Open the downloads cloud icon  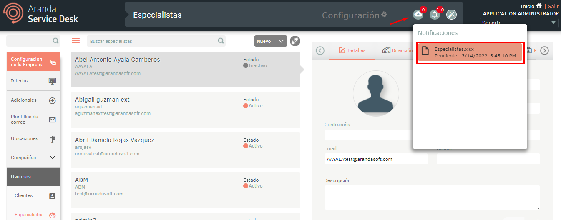pyautogui.click(x=418, y=15)
